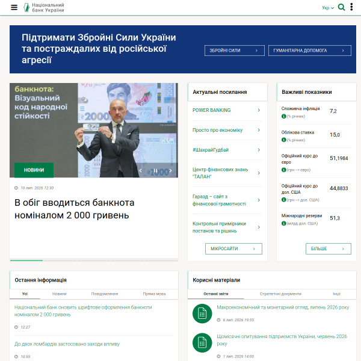Viewport: 361px width, 361px height.
Task: Open news about banknote font design update
Action: coord(83,311)
